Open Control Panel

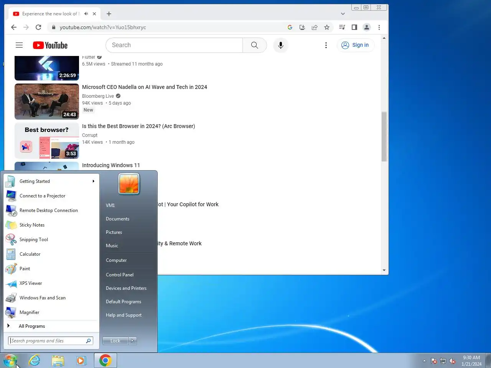pos(120,275)
